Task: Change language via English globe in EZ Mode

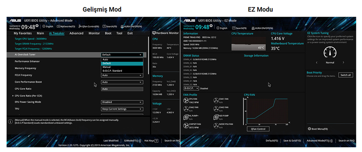Action: [222, 28]
